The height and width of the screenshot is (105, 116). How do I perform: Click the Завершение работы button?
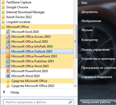click(x=96, y=102)
